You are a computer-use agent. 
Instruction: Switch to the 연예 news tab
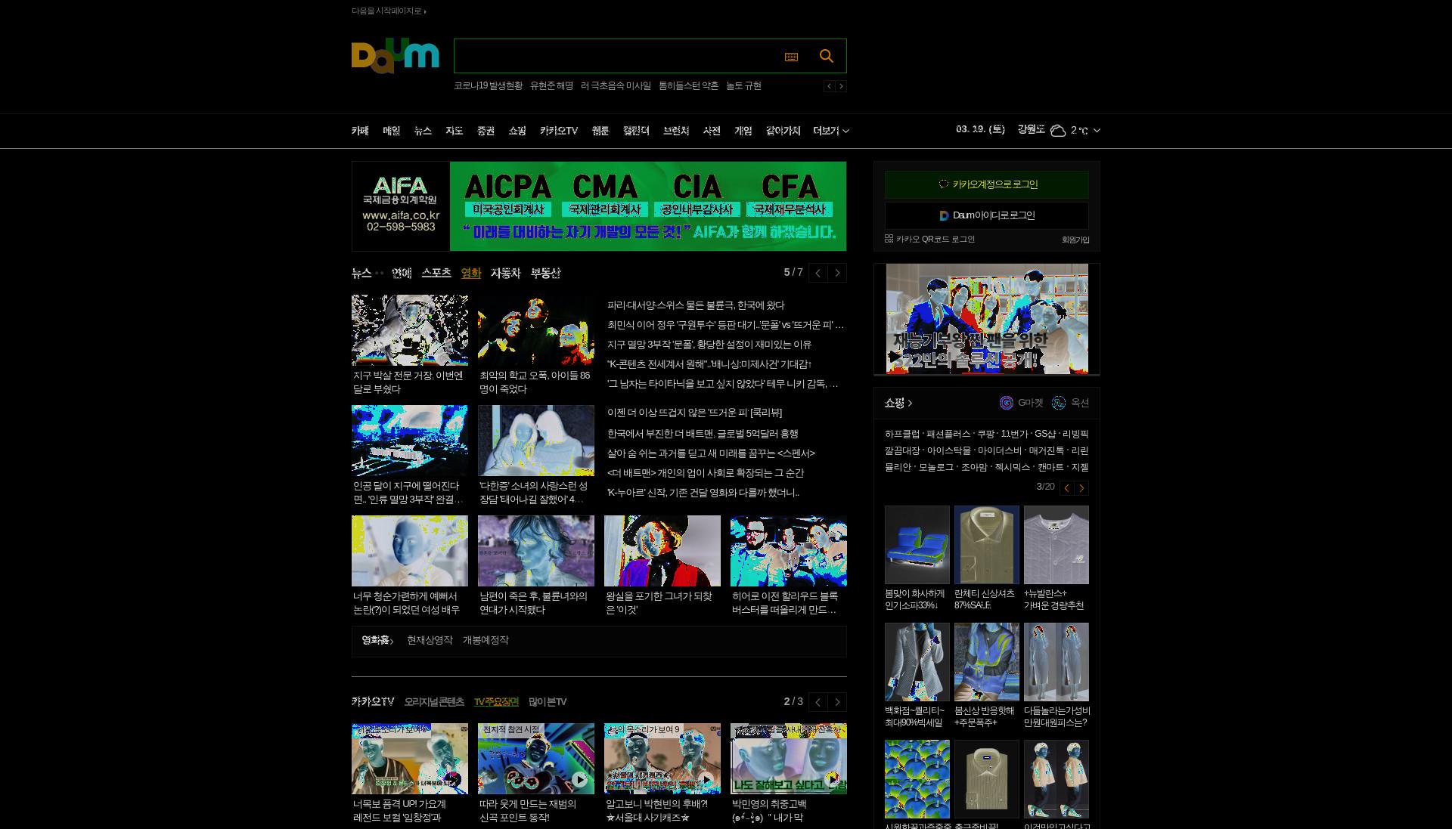tap(402, 273)
